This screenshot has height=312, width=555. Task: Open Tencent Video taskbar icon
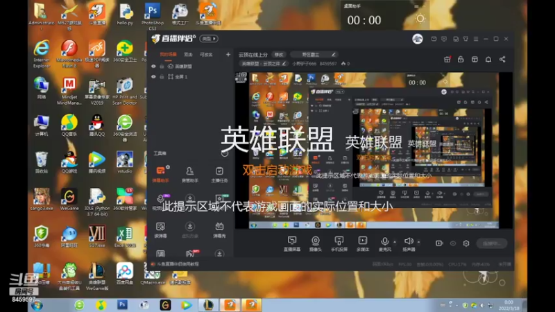[x=187, y=304]
